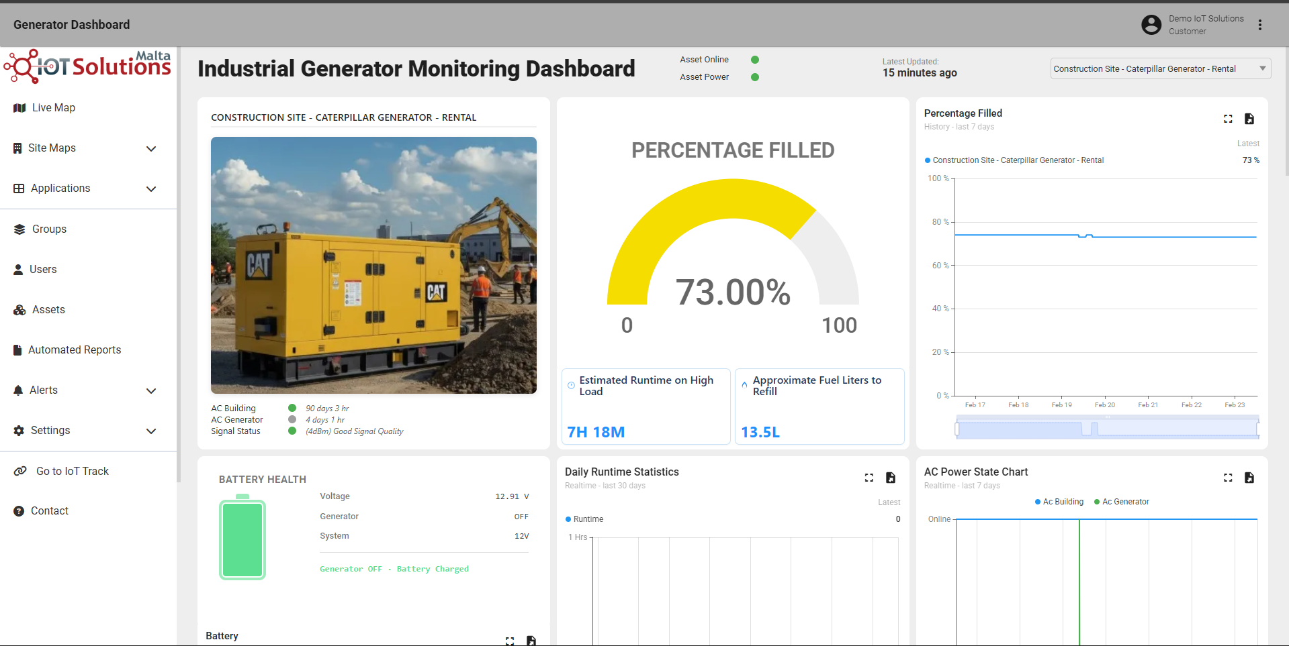This screenshot has height=646, width=1289.
Task: Expand the Alerts submenu chevron
Action: tap(151, 391)
